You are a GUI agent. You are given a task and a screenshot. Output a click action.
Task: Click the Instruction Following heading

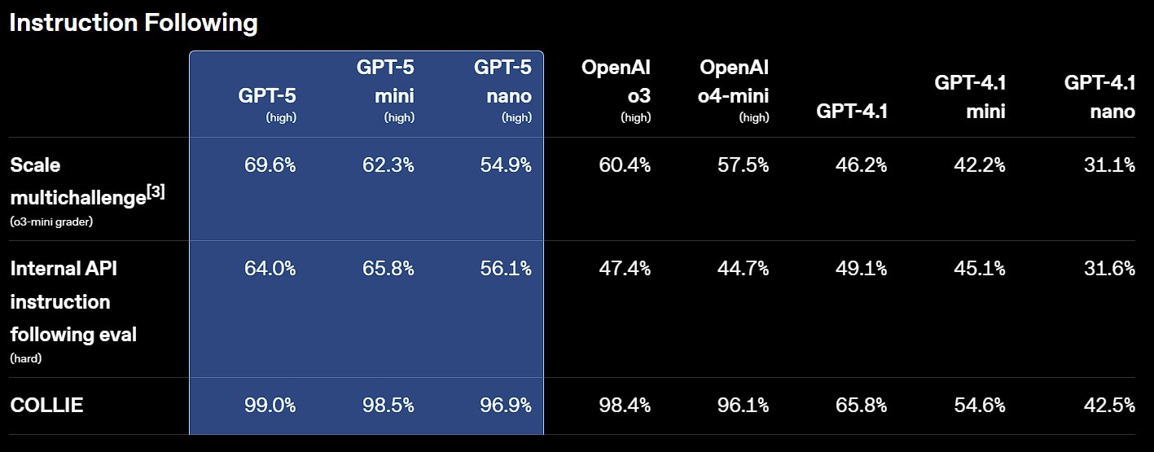(134, 23)
